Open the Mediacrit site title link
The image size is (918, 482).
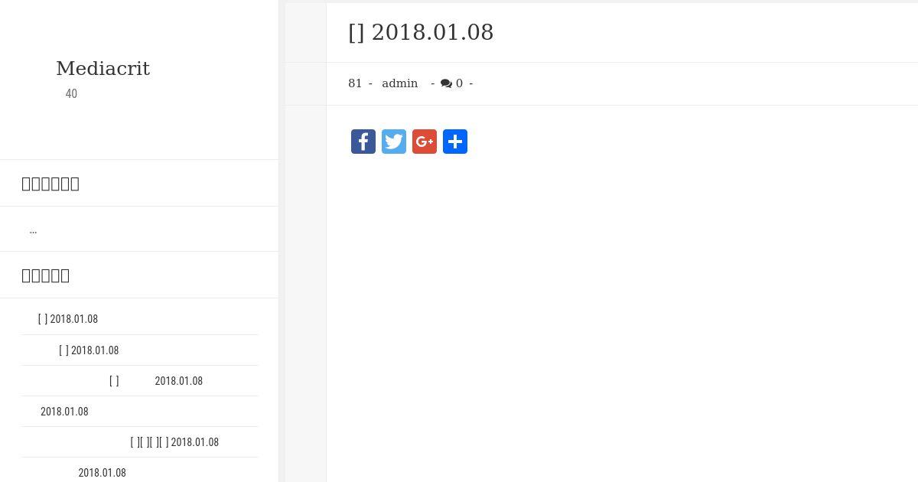click(103, 68)
